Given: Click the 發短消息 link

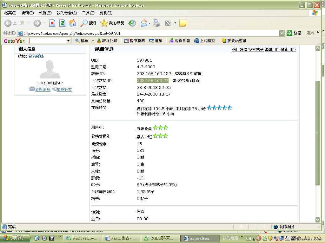Looking at the screenshot, I should [x=42, y=90].
